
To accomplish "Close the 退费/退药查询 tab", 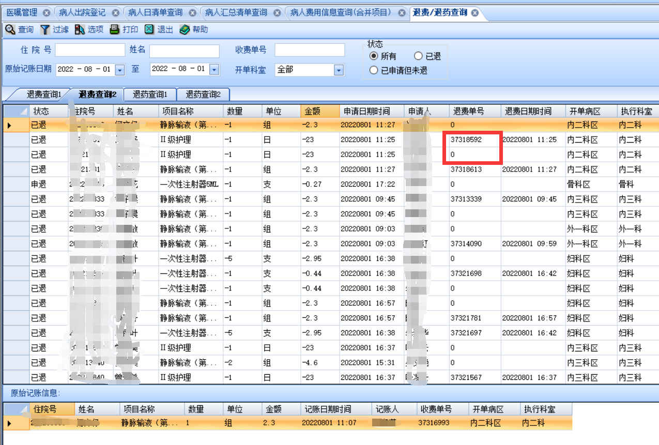I will (475, 13).
